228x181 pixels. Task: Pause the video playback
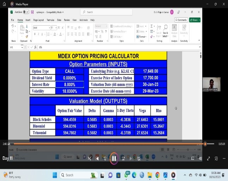(114, 158)
